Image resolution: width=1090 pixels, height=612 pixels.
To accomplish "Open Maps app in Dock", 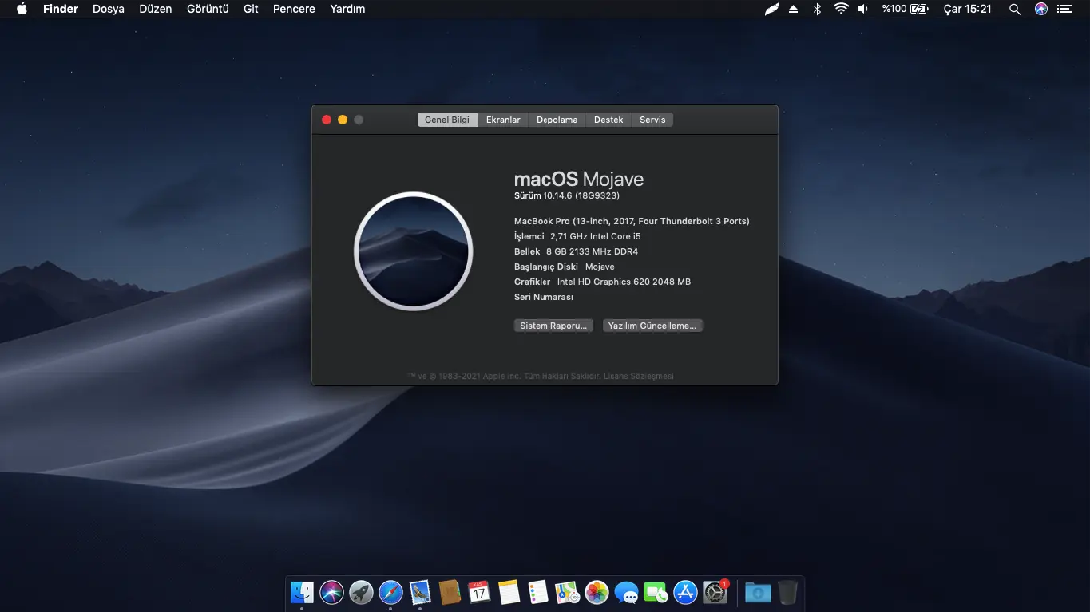I will click(568, 592).
